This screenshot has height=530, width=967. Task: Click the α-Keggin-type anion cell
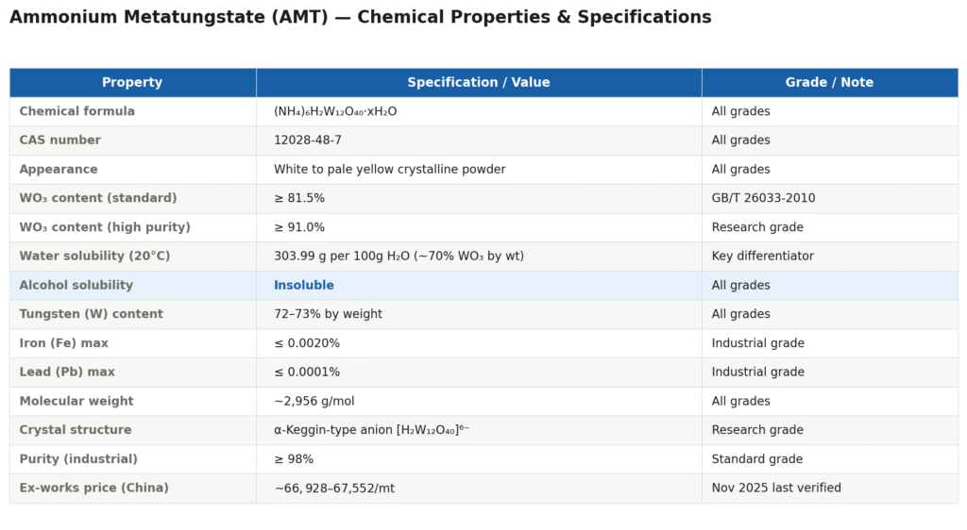(x=371, y=430)
